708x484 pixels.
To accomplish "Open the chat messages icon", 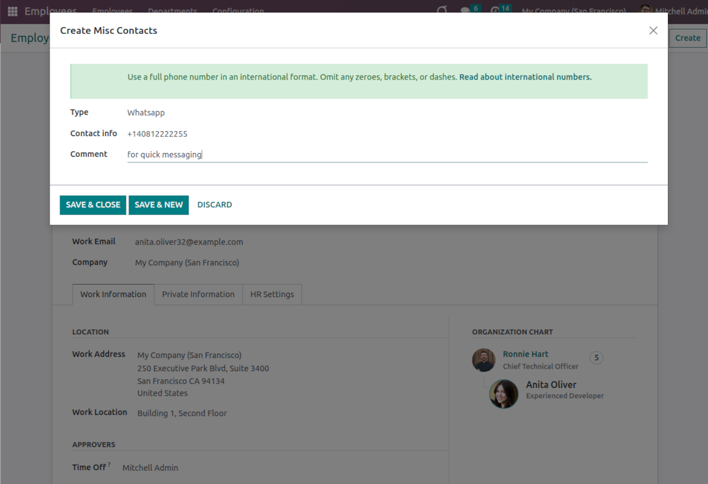I will (x=465, y=11).
